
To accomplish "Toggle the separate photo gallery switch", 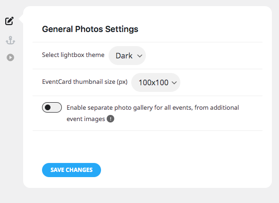I will (52, 107).
